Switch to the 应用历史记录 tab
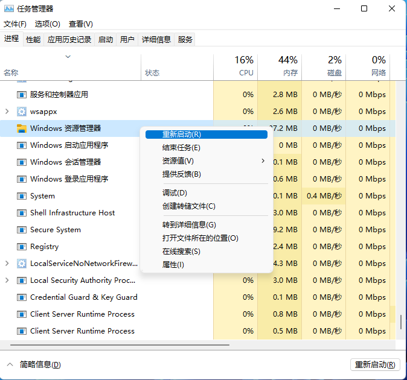Image resolution: width=407 pixels, height=380 pixels. (x=69, y=39)
